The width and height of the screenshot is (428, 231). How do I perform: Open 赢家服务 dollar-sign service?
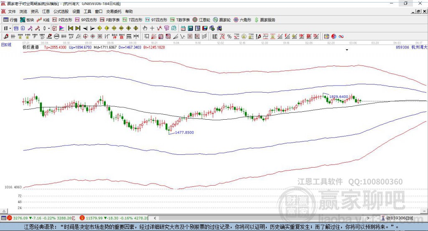(x=265, y=20)
